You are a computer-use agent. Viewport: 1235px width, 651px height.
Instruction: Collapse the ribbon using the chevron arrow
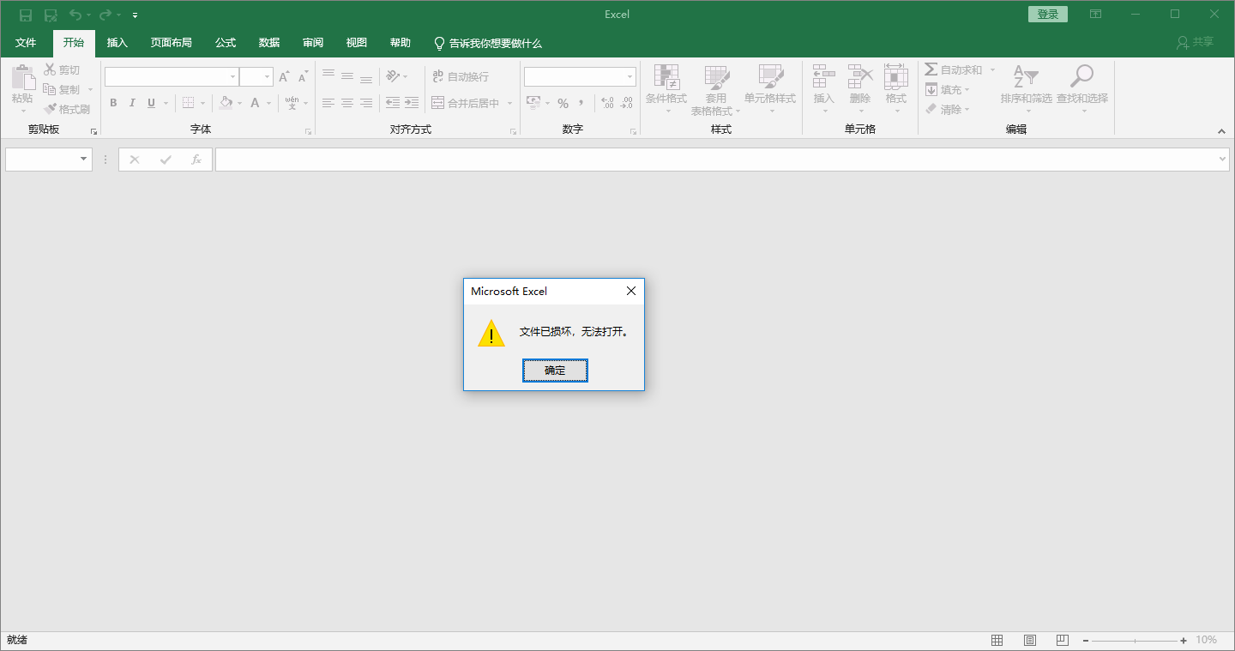tap(1221, 131)
